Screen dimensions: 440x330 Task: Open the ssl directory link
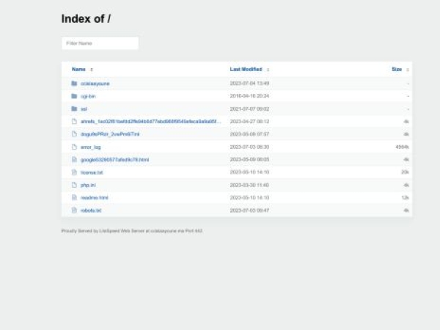point(84,109)
